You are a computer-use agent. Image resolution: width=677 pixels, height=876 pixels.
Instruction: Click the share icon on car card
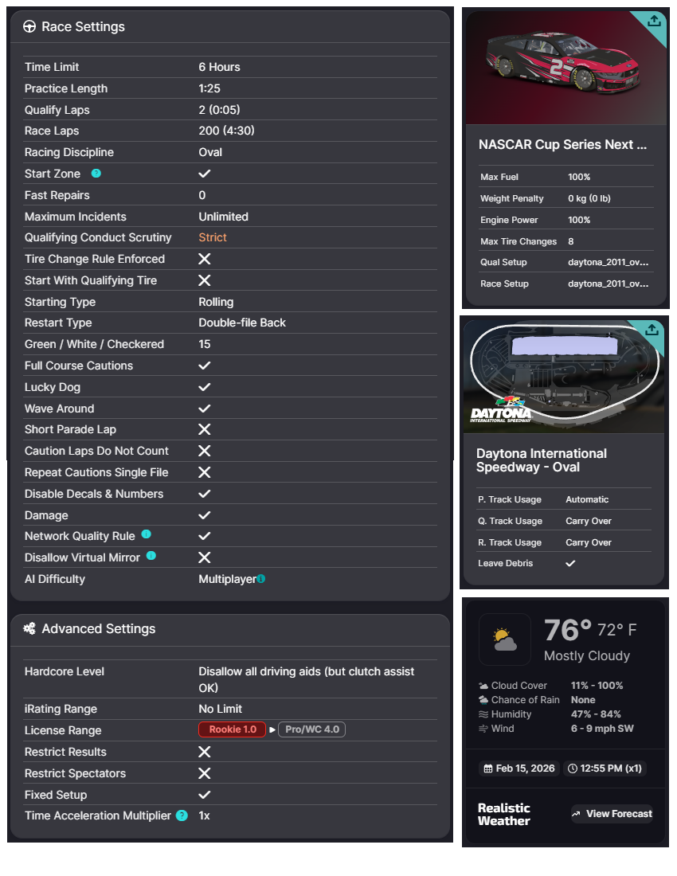tap(654, 22)
